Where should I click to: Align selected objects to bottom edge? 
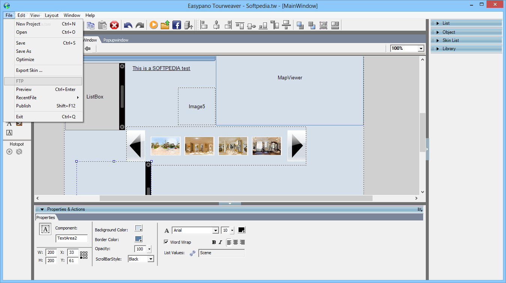pyautogui.click(x=263, y=25)
